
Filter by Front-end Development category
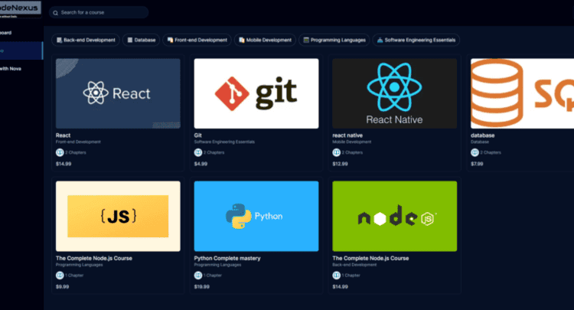[197, 40]
